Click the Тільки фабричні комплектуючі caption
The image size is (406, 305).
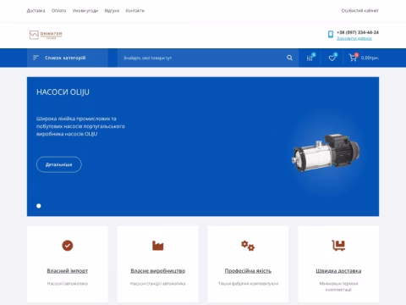click(248, 284)
